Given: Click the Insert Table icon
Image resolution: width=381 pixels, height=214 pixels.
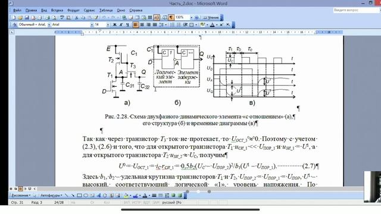Looking at the screenshot, I should [137, 17].
